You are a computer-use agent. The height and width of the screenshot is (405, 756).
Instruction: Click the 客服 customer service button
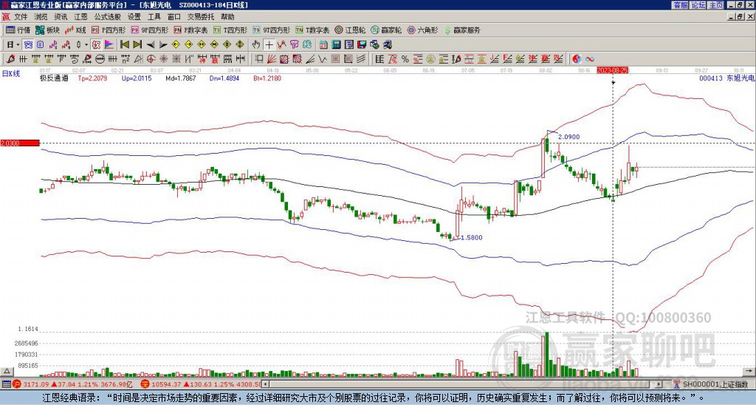(x=680, y=5)
